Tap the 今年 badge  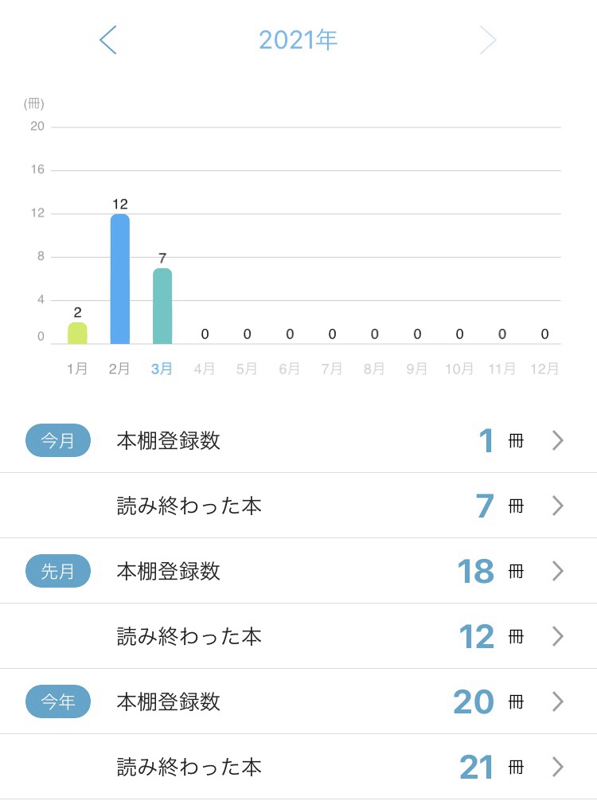point(58,701)
